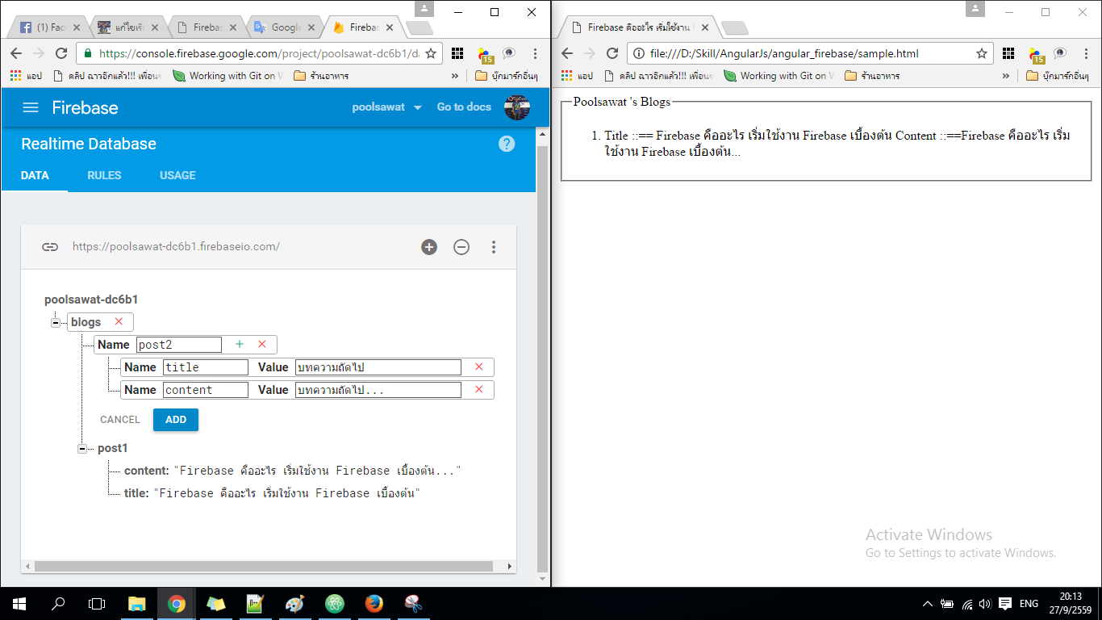Click the minus icon to collapse all nodes
The height and width of the screenshot is (620, 1102).
coord(461,247)
